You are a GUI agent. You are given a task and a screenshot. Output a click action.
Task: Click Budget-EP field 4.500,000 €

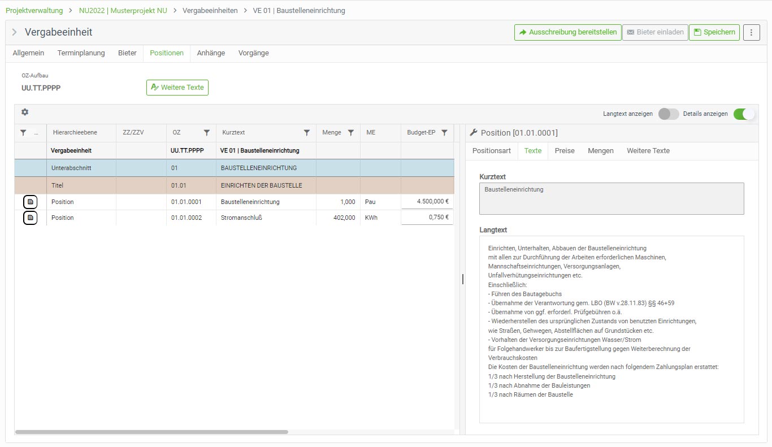427,202
